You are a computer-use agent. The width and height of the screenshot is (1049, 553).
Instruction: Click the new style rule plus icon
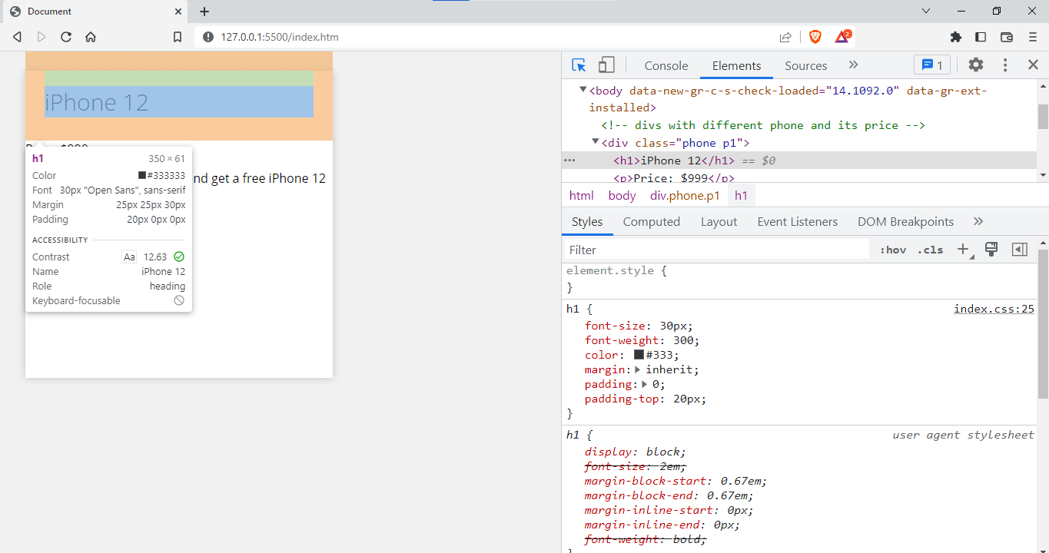pos(961,249)
